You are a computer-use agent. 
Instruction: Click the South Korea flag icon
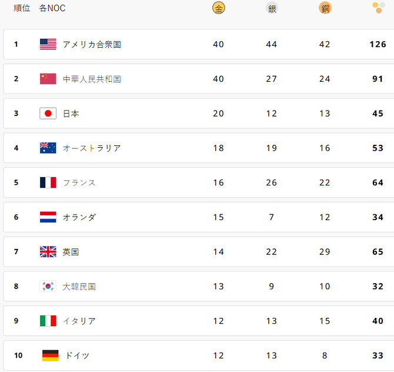(48, 287)
